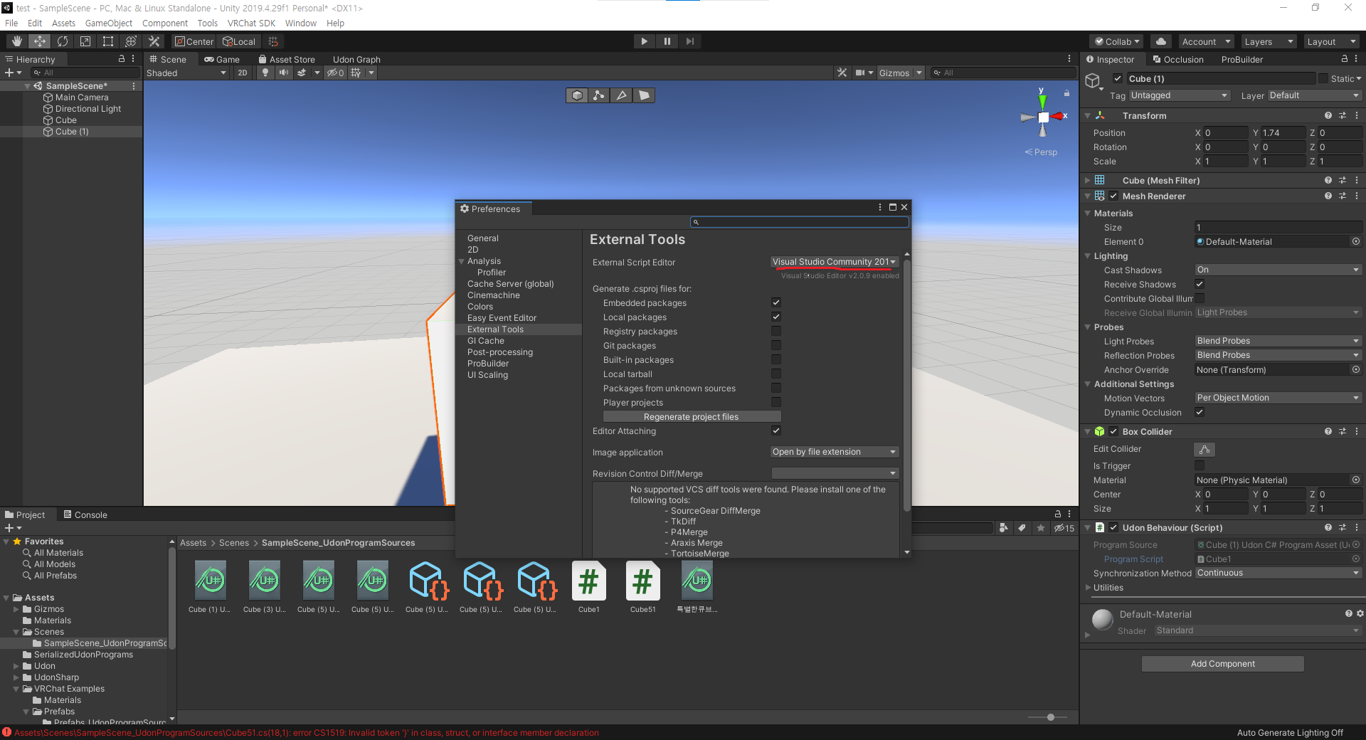The image size is (1366, 740).
Task: Open Image application dropdown
Action: pyautogui.click(x=835, y=452)
